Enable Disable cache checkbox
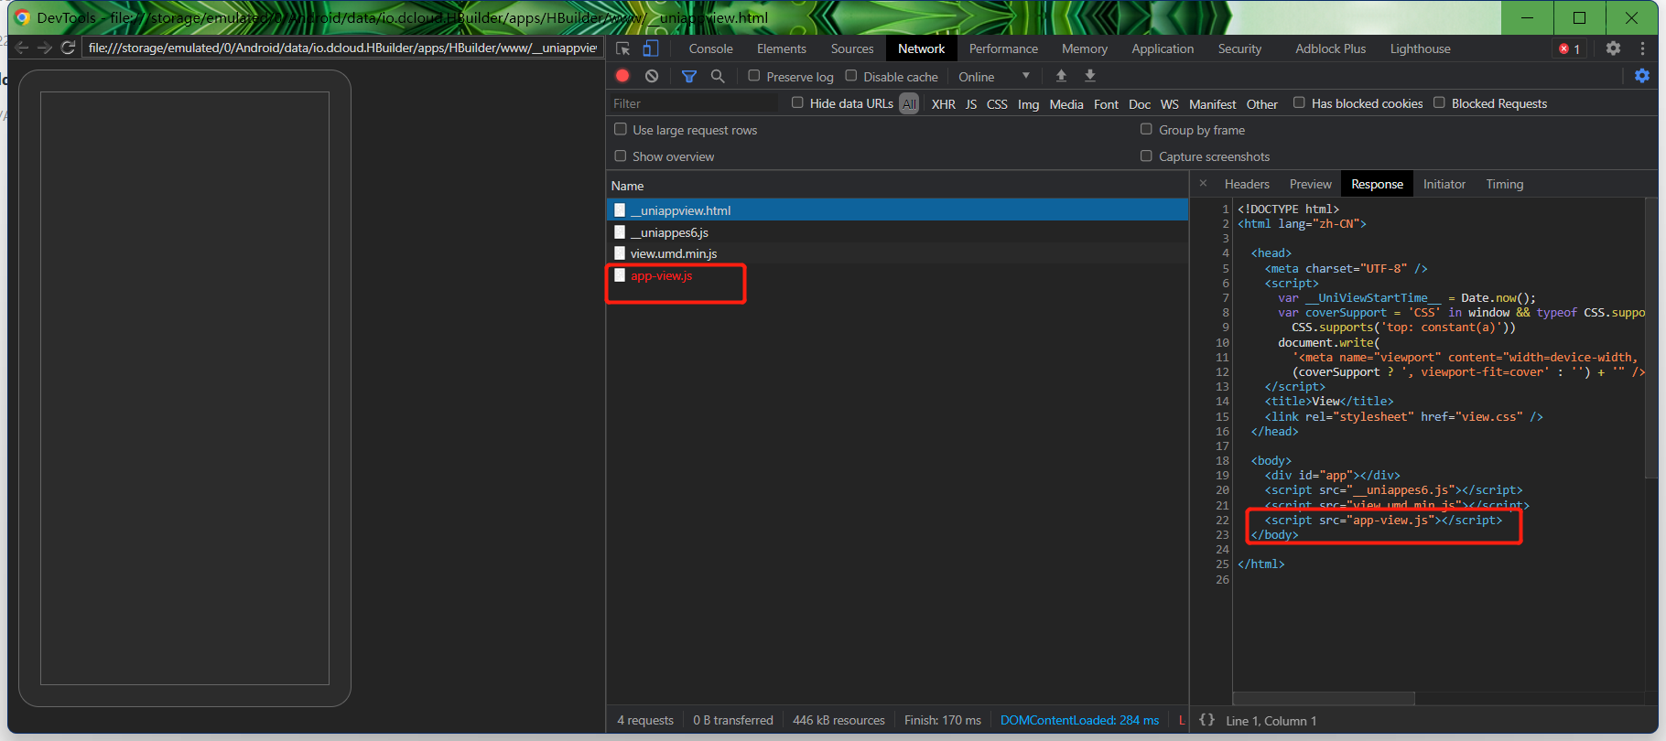This screenshot has width=1666, height=741. (x=851, y=76)
